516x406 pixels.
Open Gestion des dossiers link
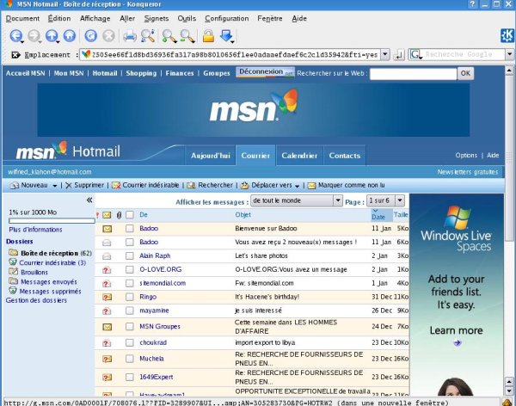36,300
